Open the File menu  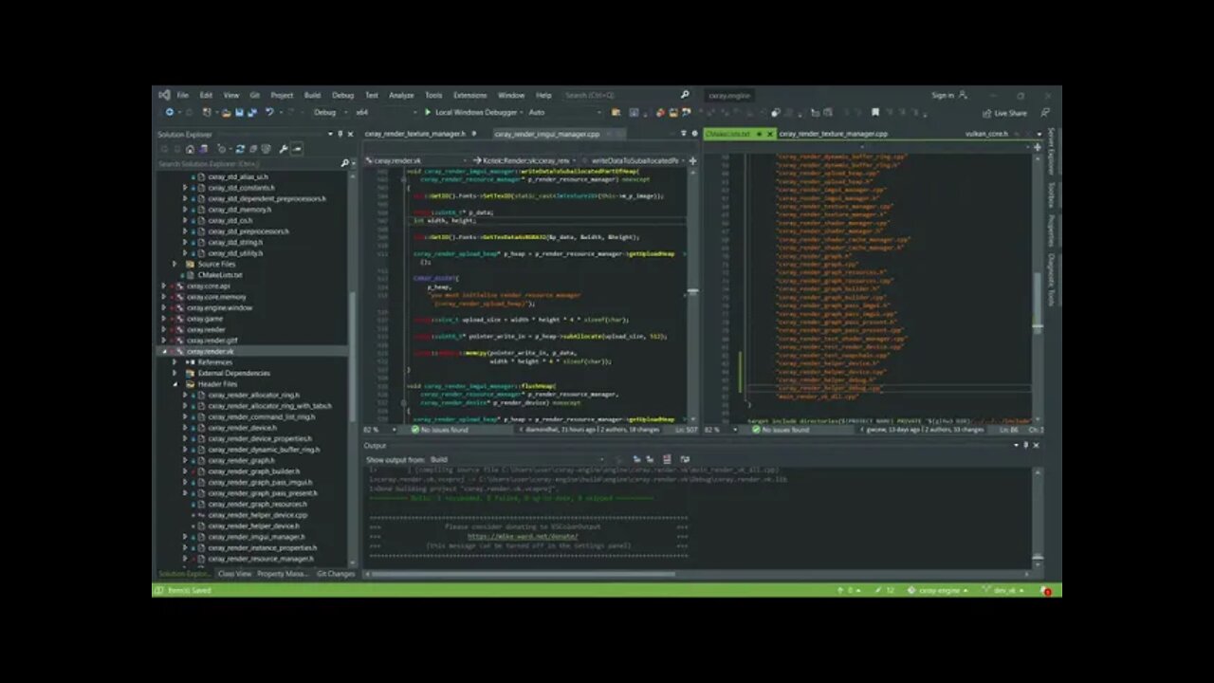(182, 95)
